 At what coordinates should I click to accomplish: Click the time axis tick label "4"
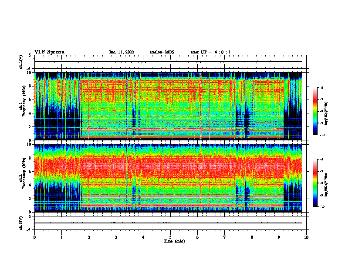(143, 237)
